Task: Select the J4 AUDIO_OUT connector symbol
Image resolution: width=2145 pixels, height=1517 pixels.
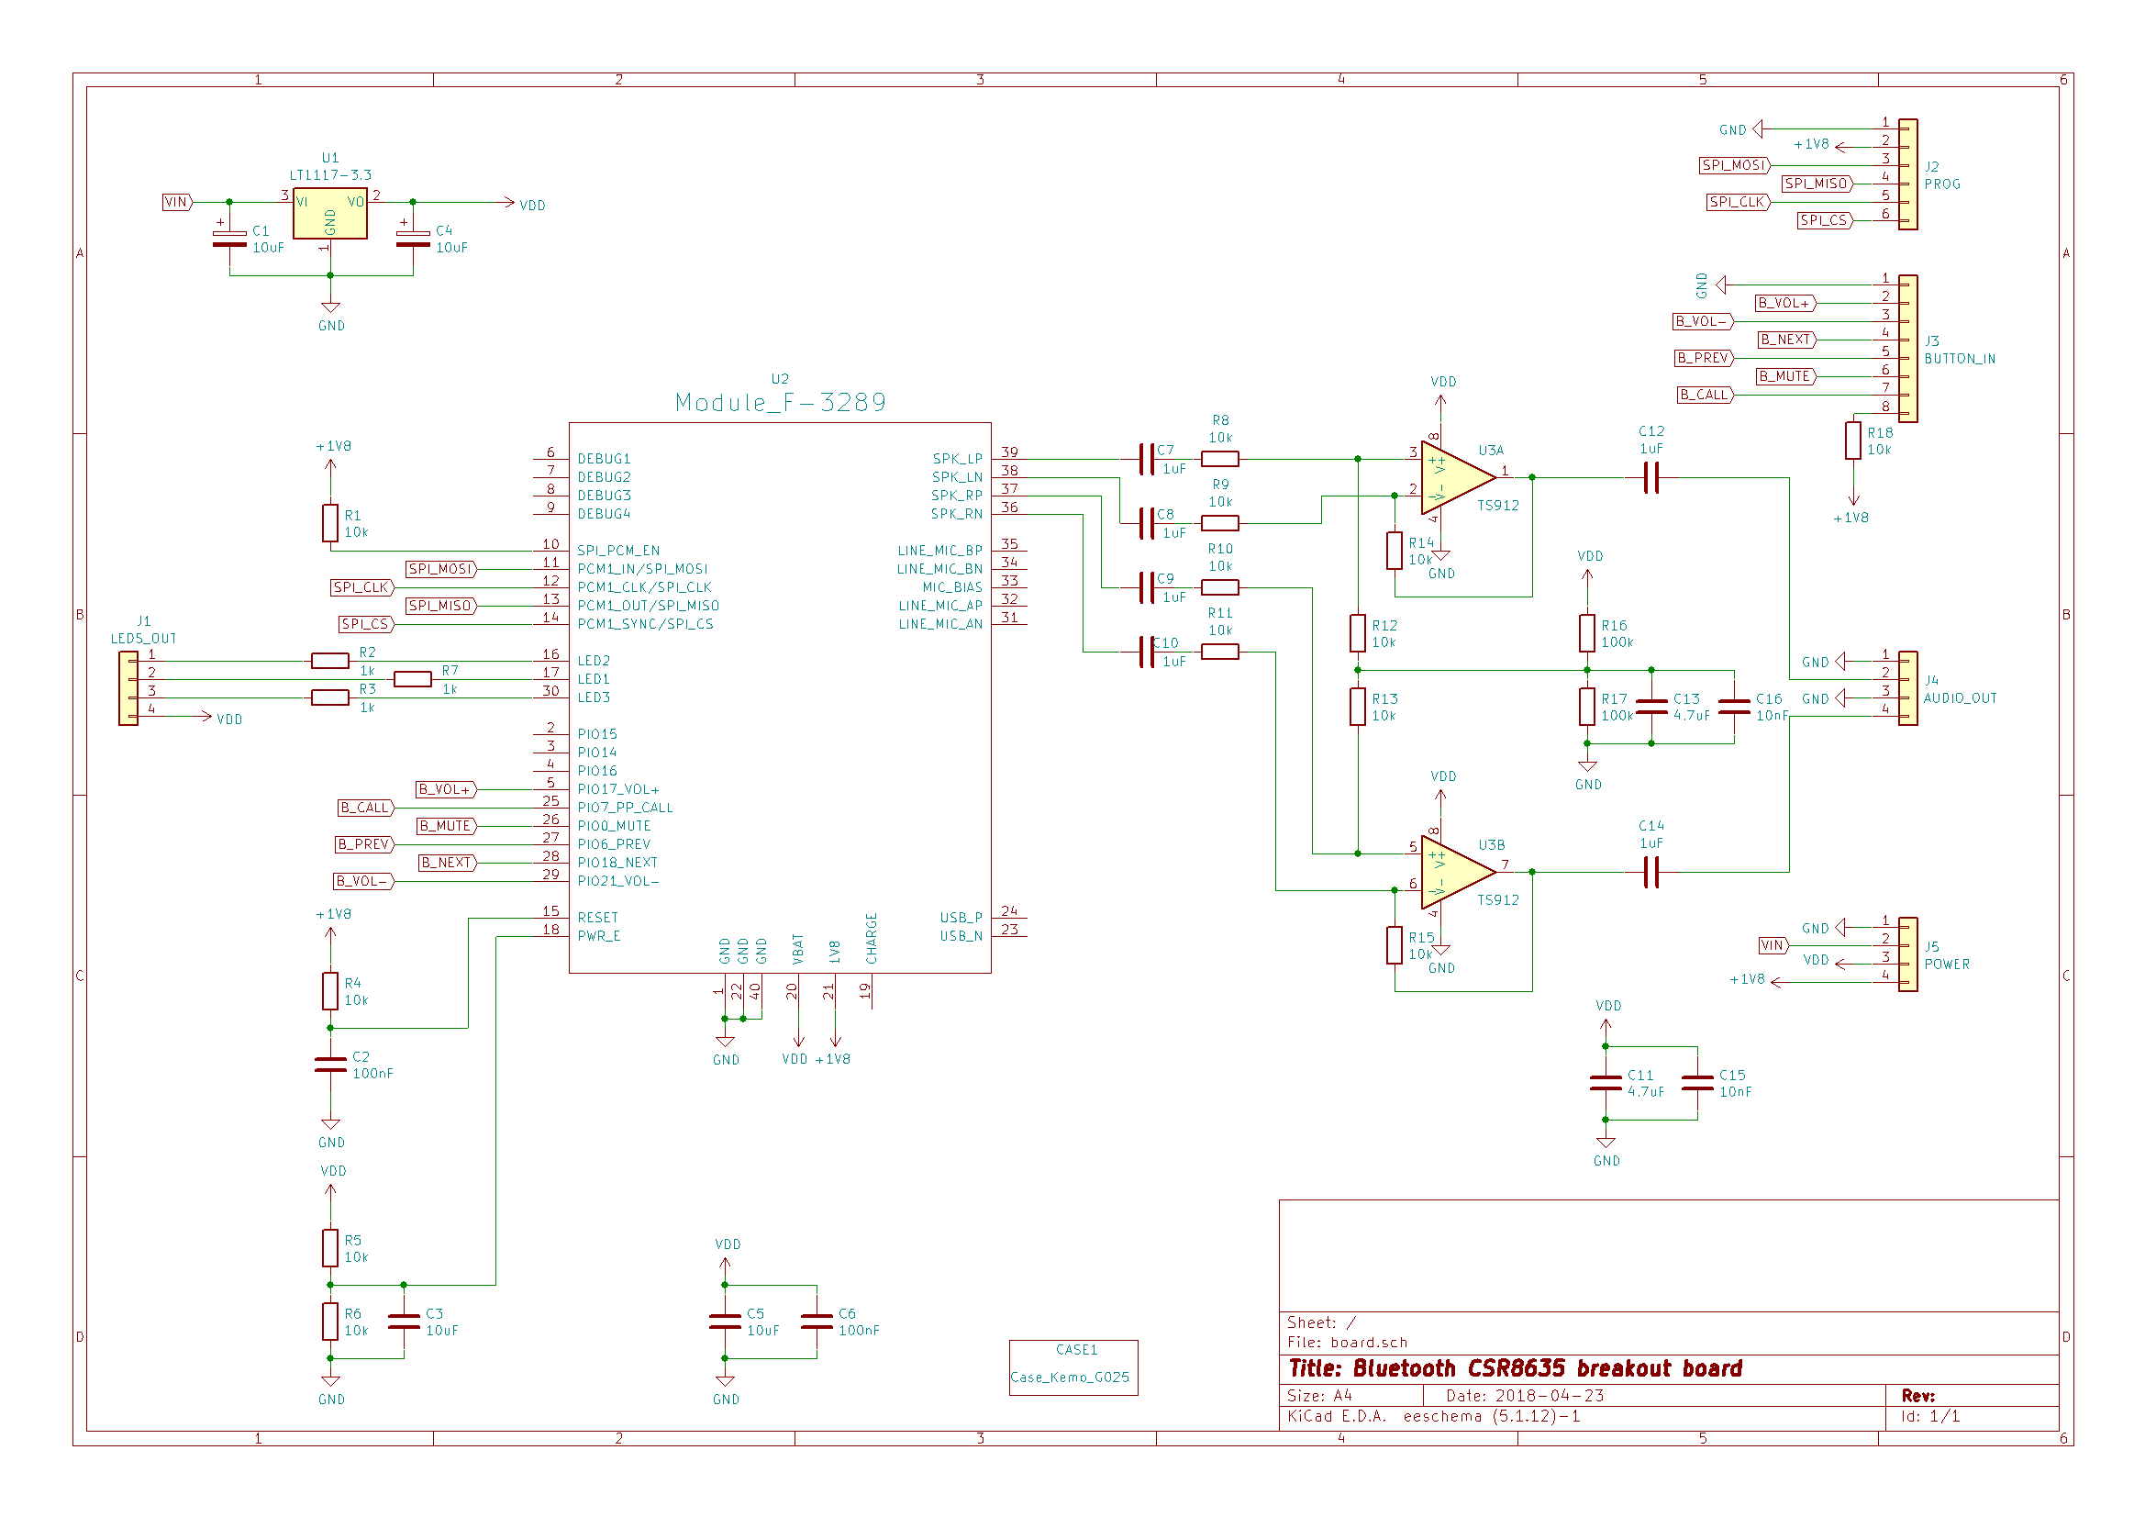Action: pyautogui.click(x=1907, y=689)
